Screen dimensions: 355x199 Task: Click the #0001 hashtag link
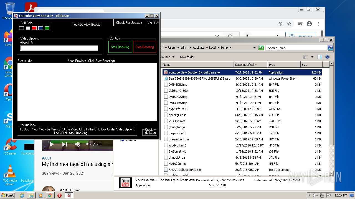pos(47,158)
